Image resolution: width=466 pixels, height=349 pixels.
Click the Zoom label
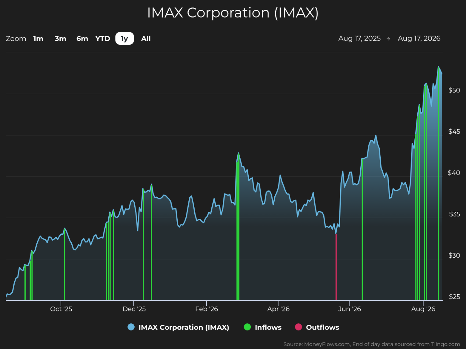point(16,39)
